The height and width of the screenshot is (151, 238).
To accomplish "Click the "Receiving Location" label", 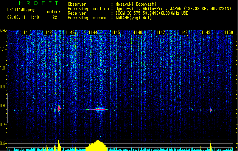I will pyautogui.click(x=88, y=9).
